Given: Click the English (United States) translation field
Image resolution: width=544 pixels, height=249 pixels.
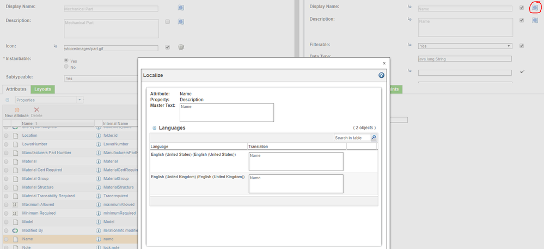Looking at the screenshot, I should coord(296,161).
